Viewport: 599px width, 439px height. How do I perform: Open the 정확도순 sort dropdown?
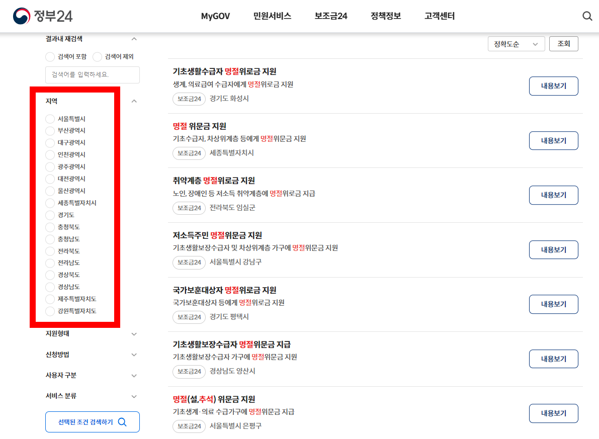point(516,44)
